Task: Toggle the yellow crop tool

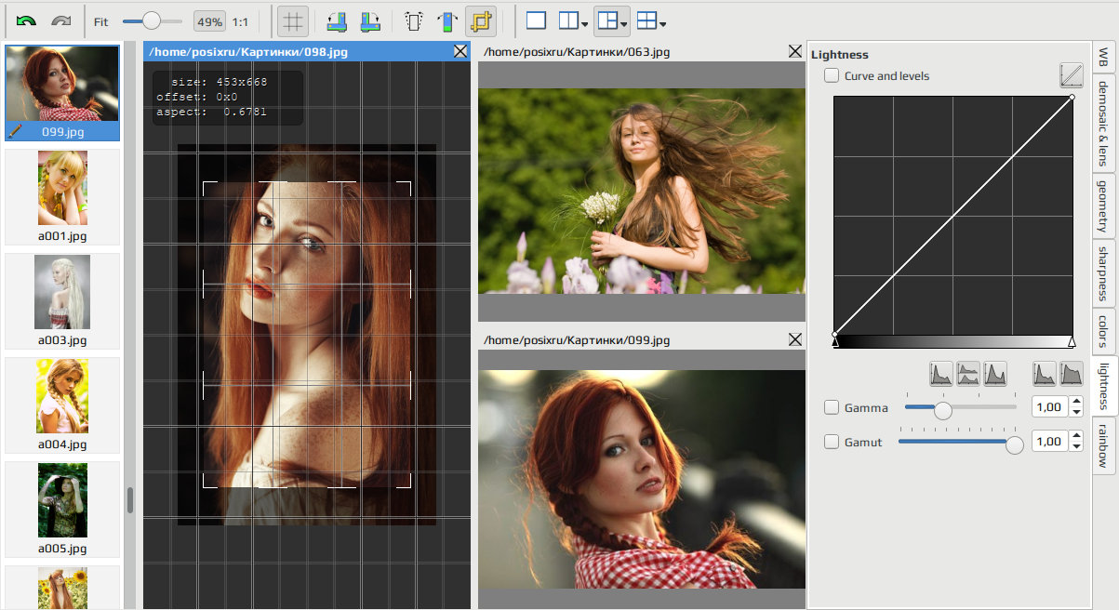Action: click(x=480, y=20)
